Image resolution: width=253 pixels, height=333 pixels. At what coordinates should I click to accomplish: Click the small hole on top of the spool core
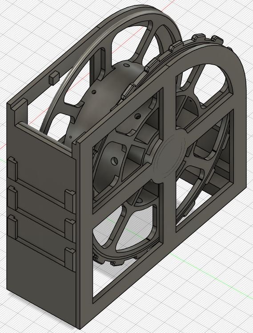(126, 65)
